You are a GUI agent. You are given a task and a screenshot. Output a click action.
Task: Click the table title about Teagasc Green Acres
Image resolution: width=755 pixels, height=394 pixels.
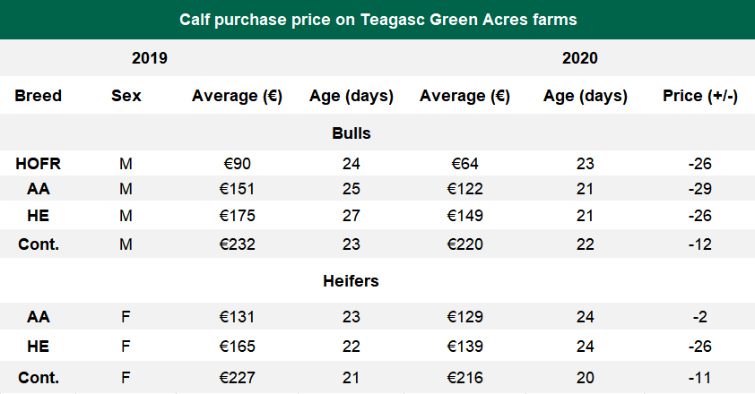(377, 19)
